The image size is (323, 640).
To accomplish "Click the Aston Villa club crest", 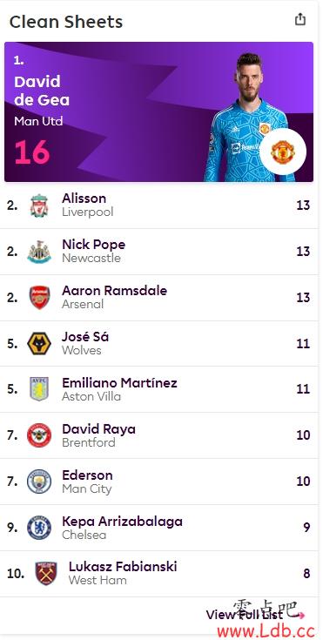I will coord(39,388).
